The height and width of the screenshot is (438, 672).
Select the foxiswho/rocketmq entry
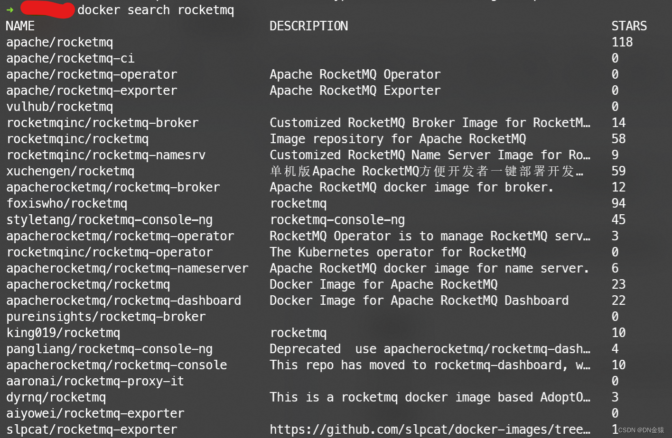click(x=67, y=203)
